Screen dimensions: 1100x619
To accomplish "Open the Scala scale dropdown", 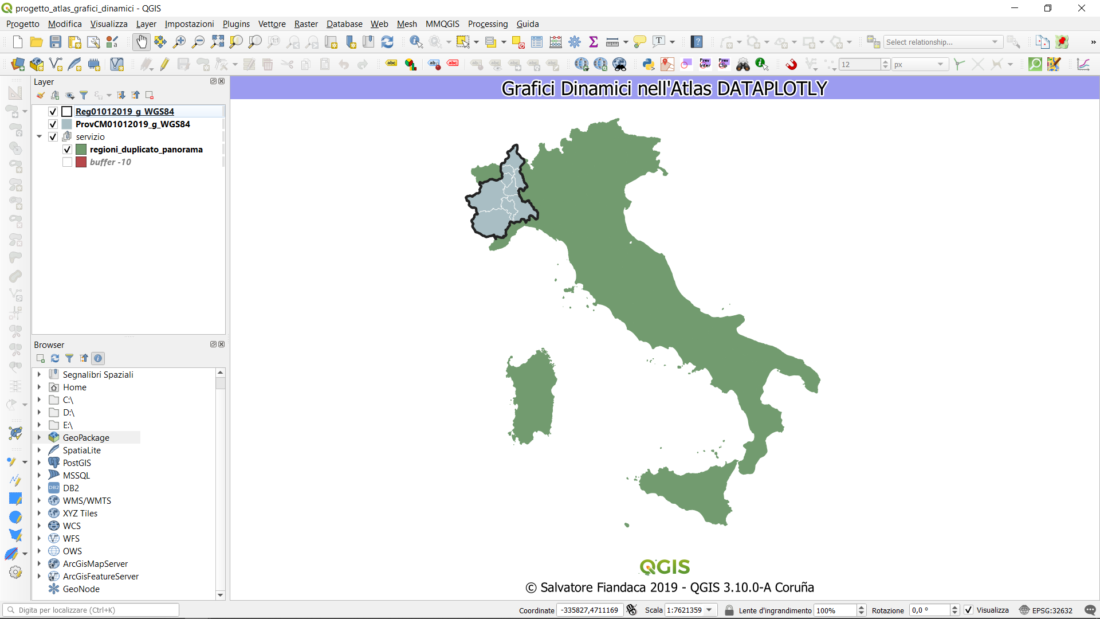I will pos(709,610).
